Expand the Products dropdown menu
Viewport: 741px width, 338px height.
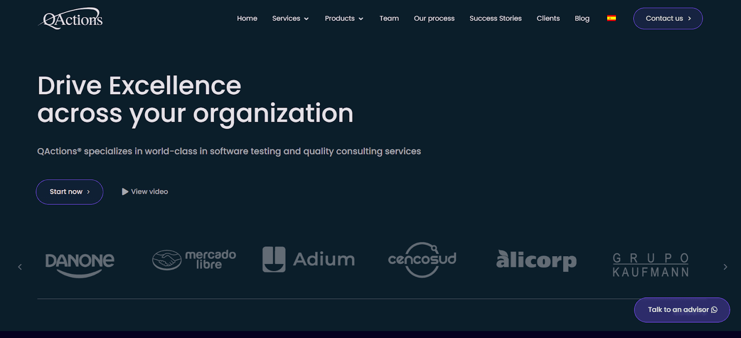pos(344,18)
